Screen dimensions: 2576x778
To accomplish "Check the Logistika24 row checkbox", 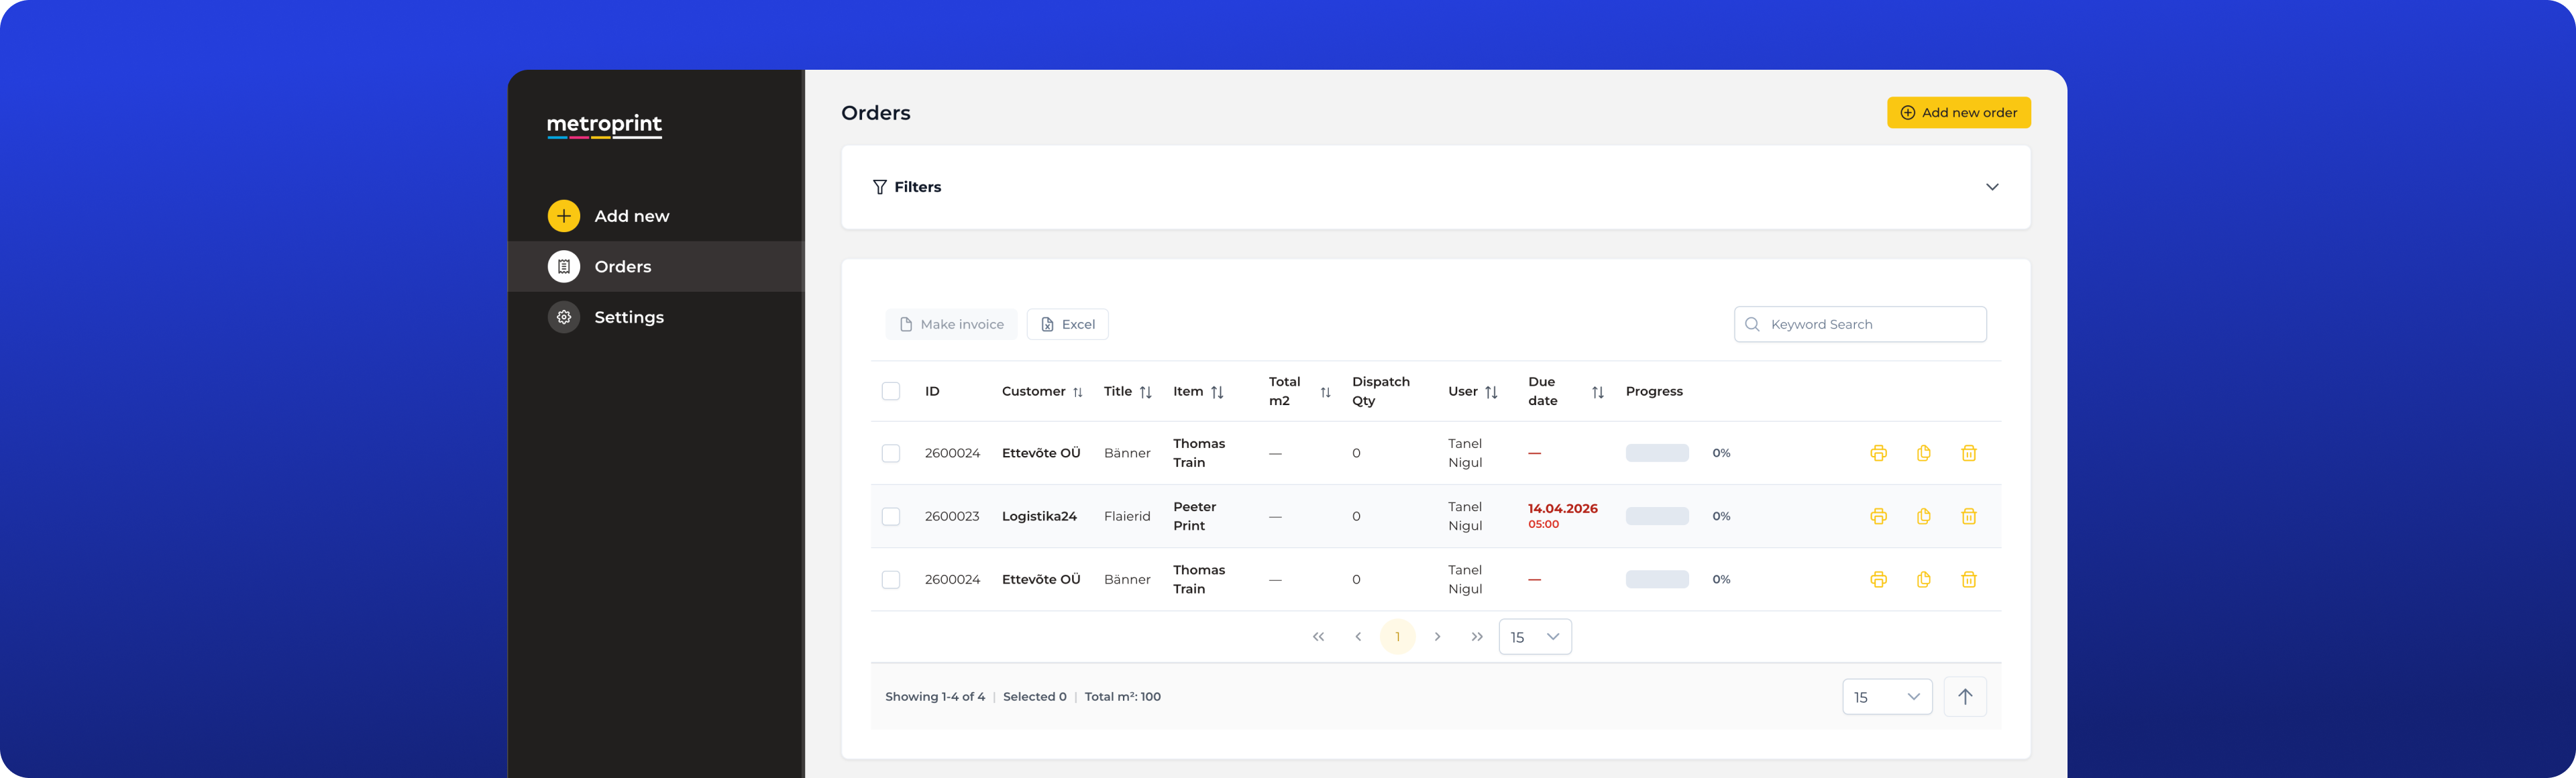I will click(891, 516).
